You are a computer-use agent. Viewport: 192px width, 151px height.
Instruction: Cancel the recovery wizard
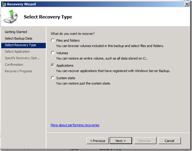pyautogui.click(x=169, y=141)
